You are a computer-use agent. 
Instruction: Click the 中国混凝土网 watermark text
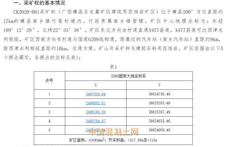click(x=114, y=133)
